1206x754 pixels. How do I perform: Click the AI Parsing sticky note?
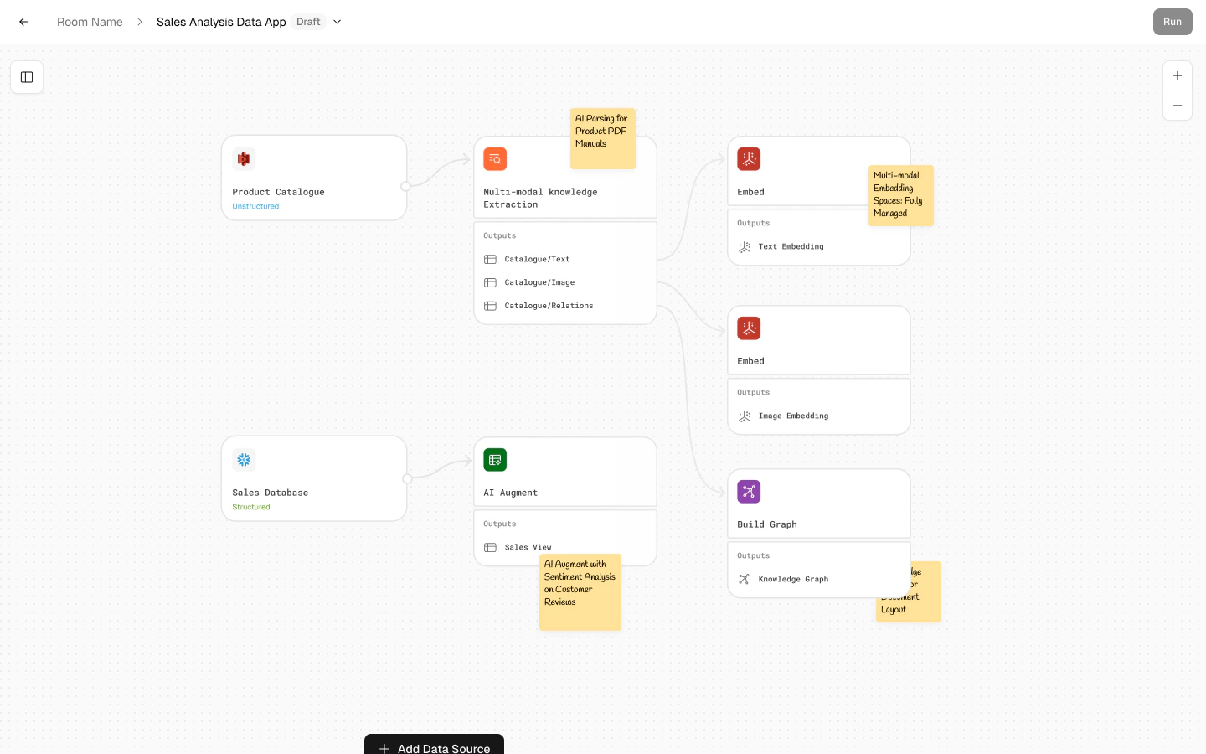pyautogui.click(x=602, y=138)
